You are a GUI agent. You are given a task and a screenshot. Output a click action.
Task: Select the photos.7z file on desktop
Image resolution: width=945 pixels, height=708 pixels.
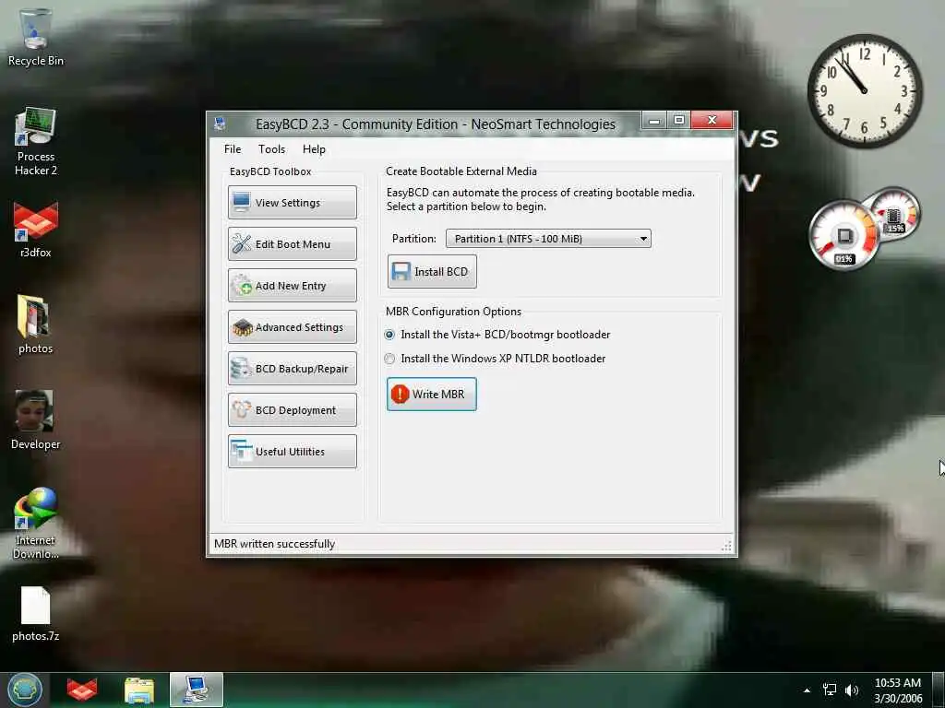(36, 613)
